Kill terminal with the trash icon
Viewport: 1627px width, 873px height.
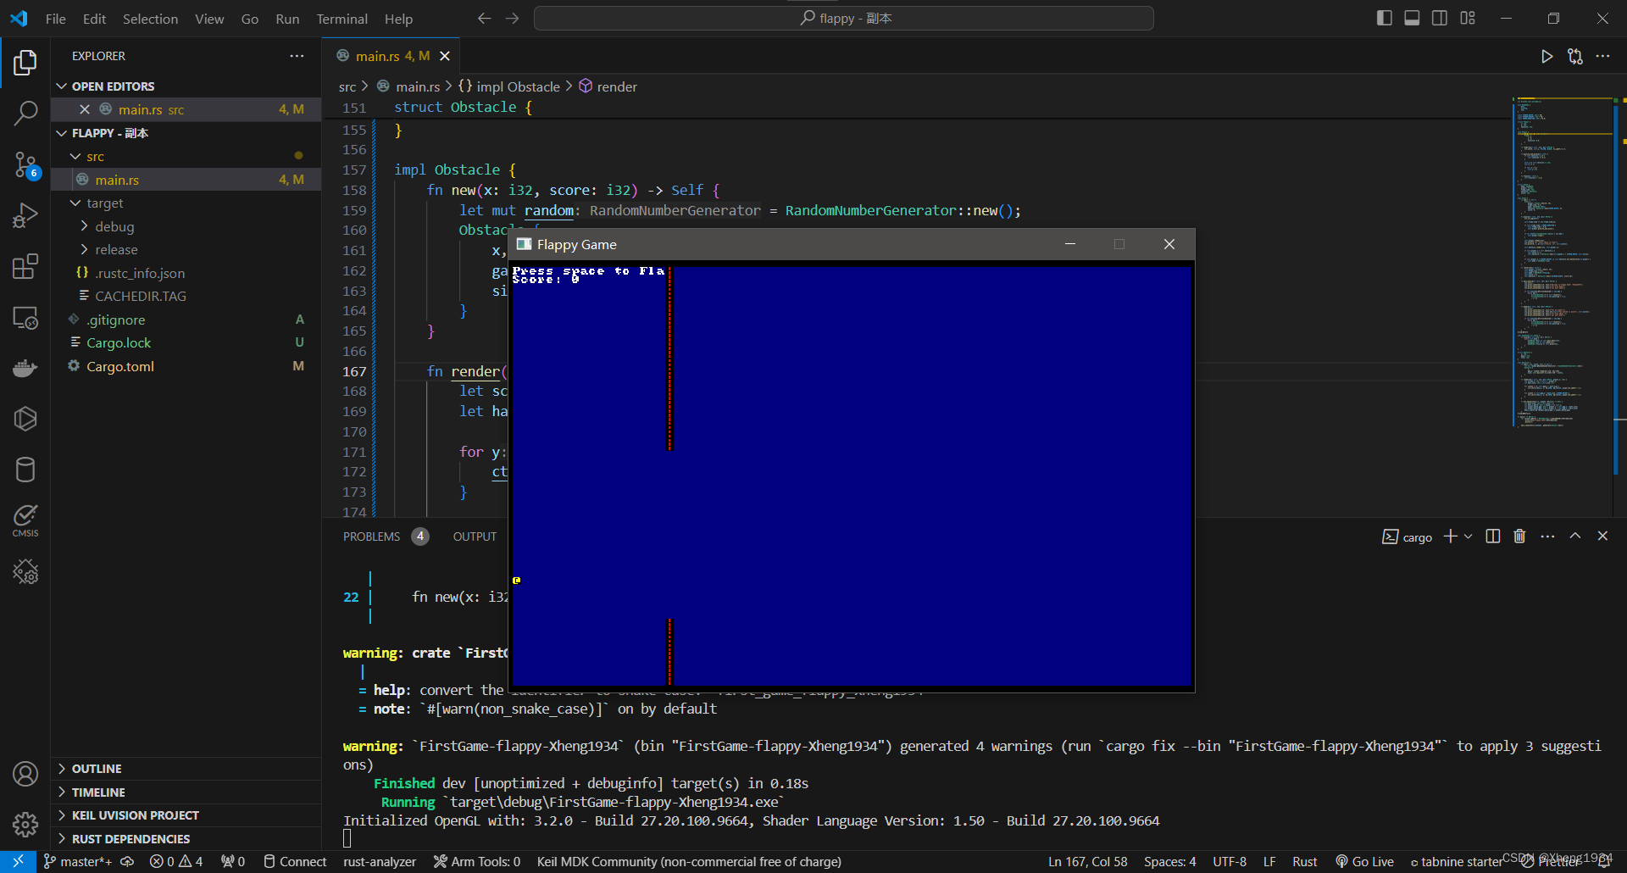[x=1519, y=537]
